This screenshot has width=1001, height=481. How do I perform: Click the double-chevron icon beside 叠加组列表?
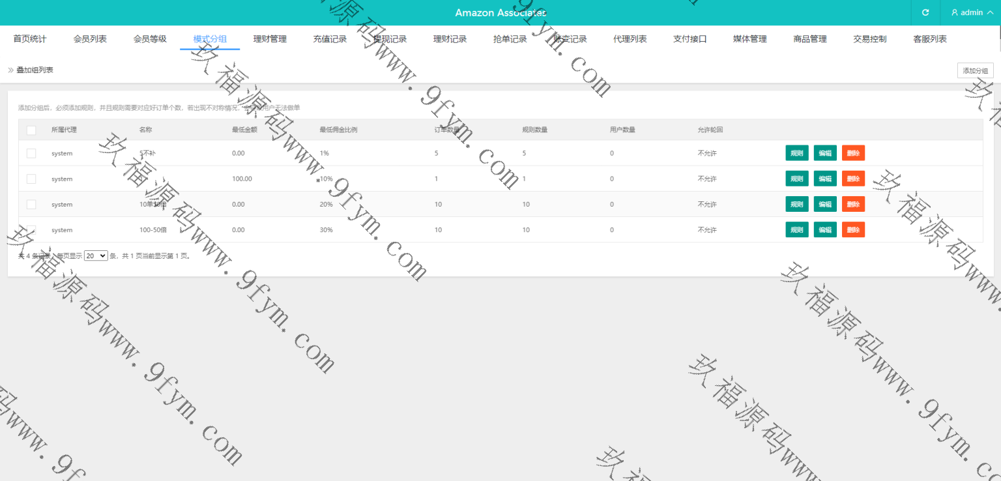(x=10, y=70)
